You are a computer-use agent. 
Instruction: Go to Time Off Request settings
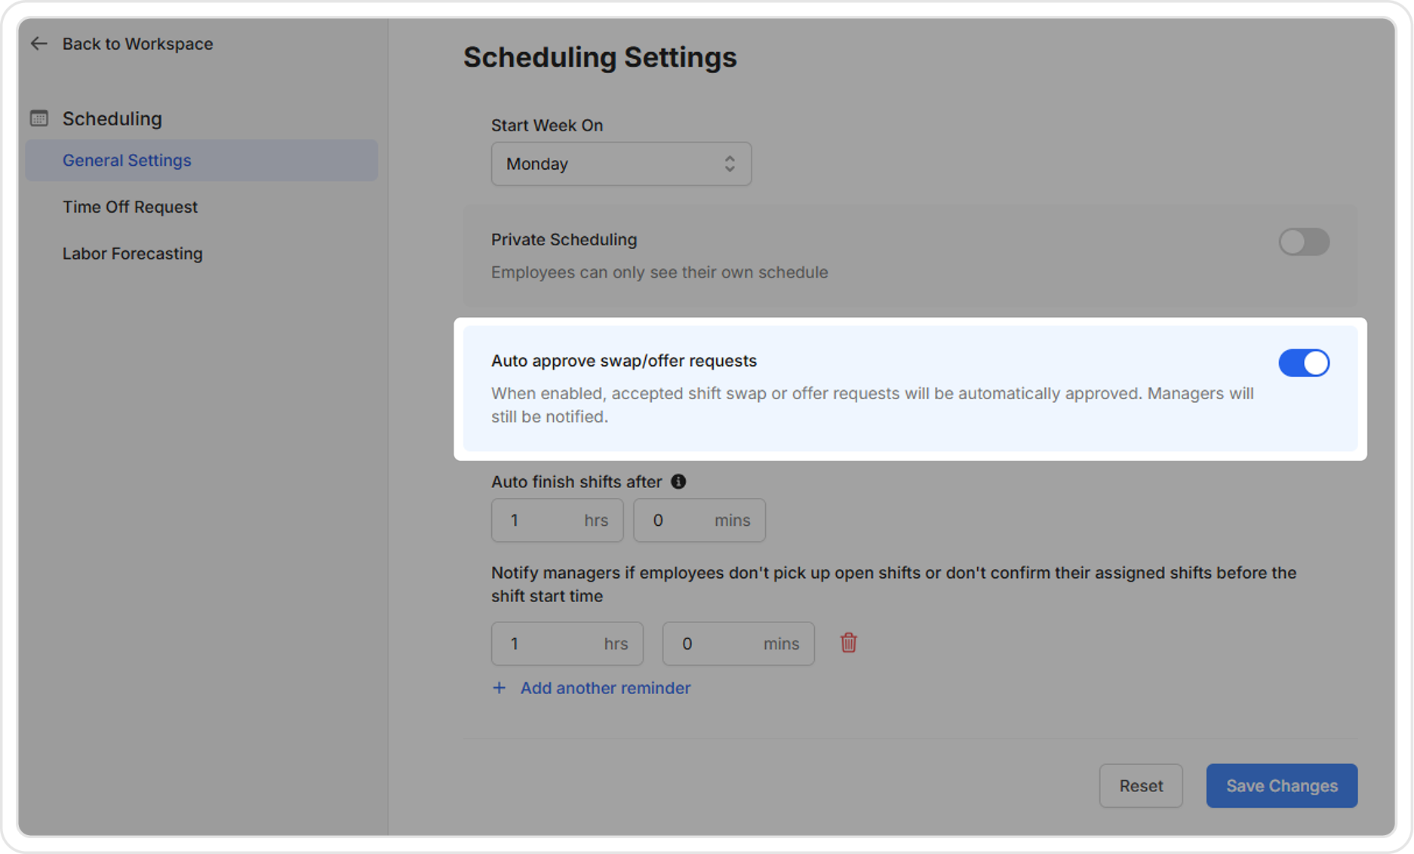pos(130,207)
